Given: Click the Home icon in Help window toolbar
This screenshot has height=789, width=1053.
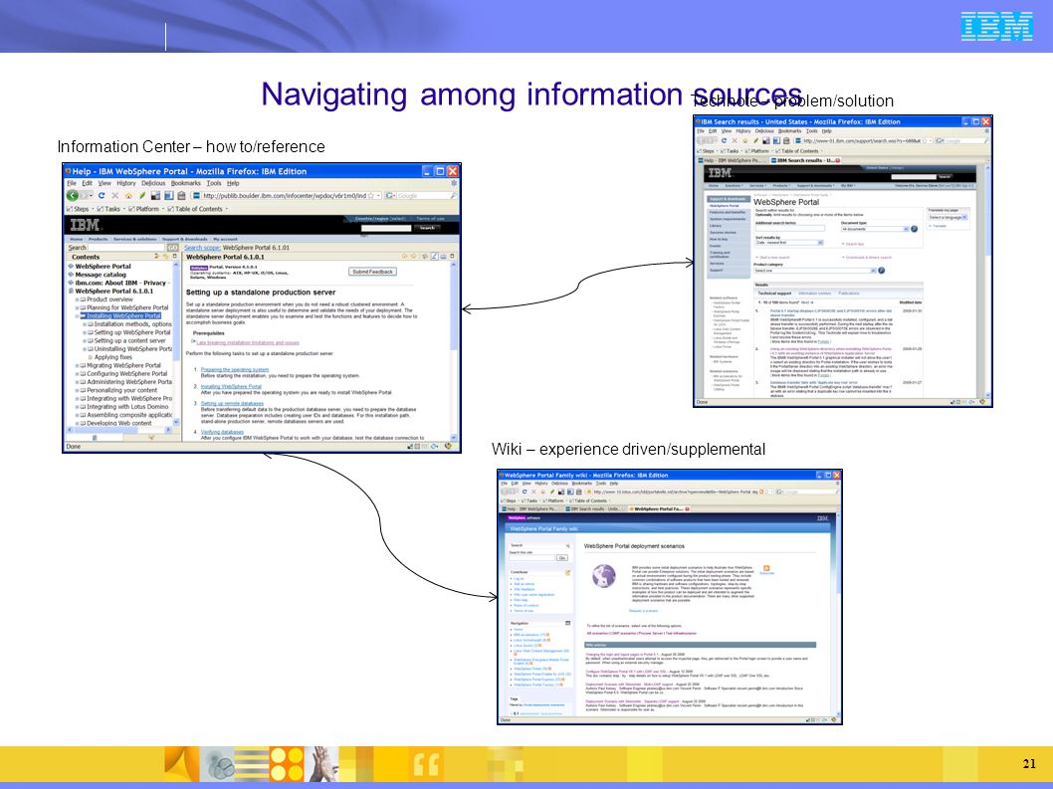Looking at the screenshot, I should click(x=128, y=195).
